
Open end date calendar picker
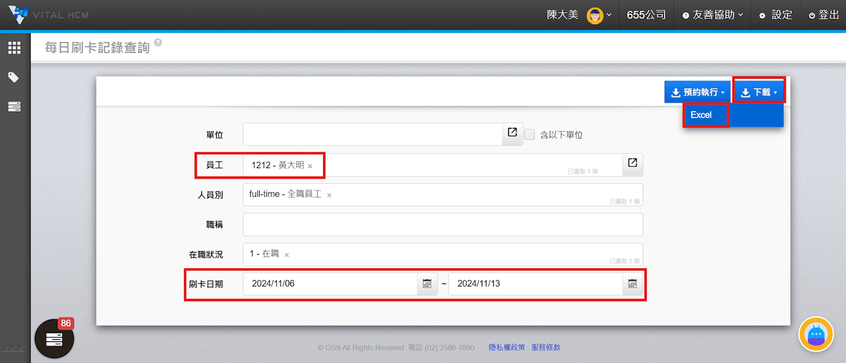tap(632, 284)
